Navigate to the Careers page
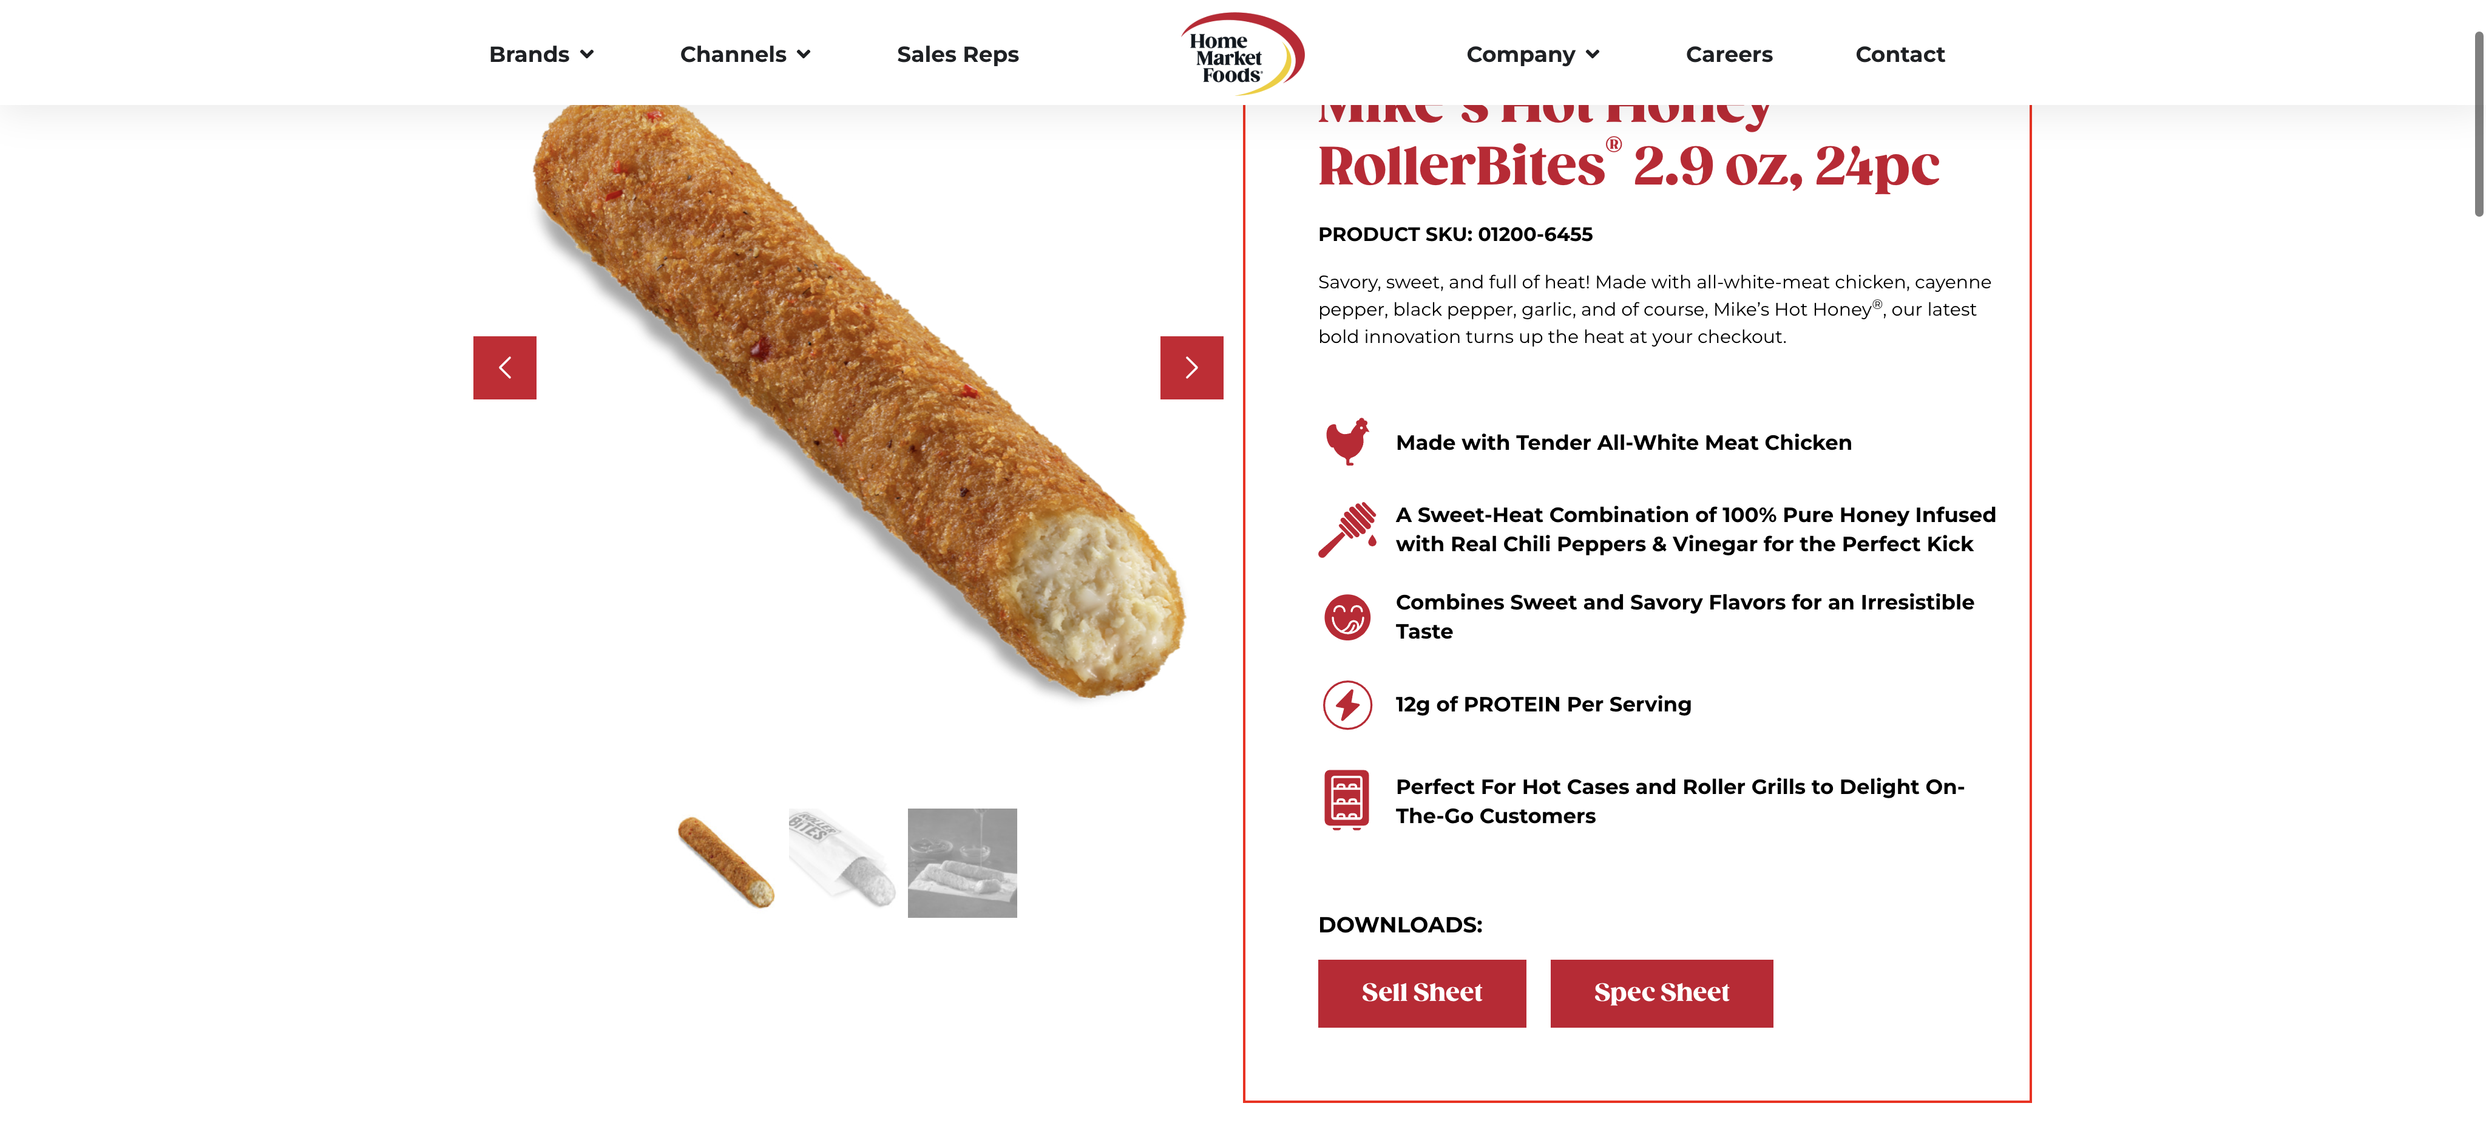This screenshot has height=1123, width=2486. (1729, 55)
